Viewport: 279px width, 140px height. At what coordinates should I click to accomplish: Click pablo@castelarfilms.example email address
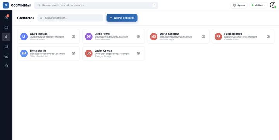[241, 37]
